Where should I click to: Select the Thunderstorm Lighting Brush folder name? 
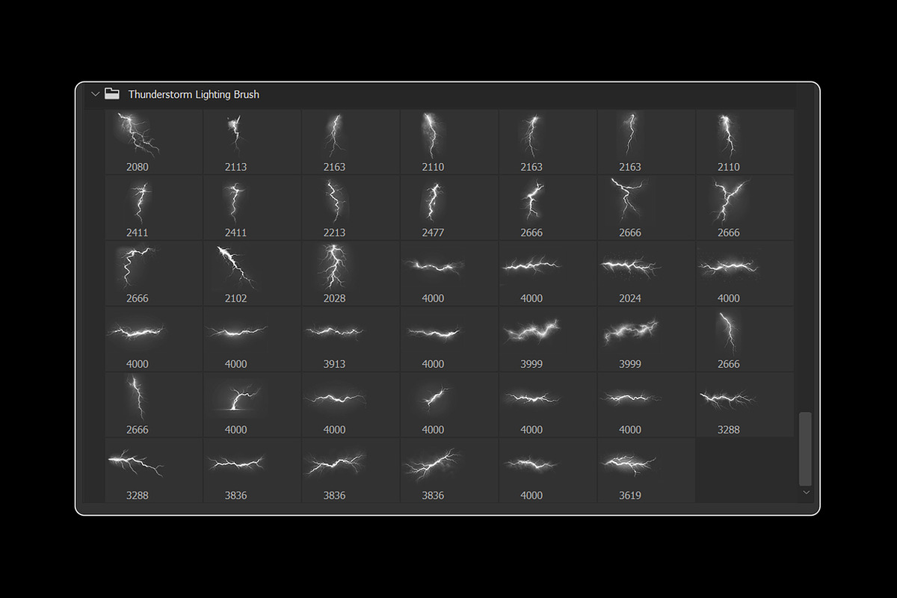coord(194,94)
